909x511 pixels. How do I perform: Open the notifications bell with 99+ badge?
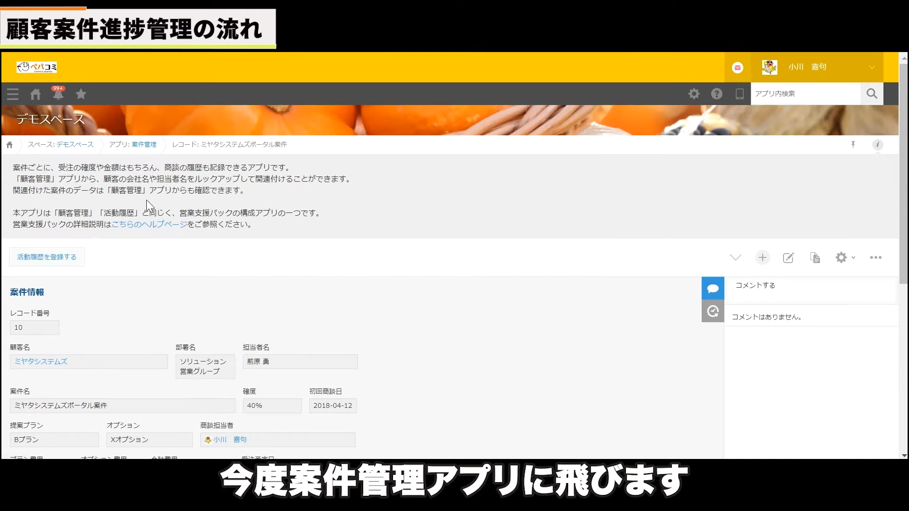click(x=58, y=94)
